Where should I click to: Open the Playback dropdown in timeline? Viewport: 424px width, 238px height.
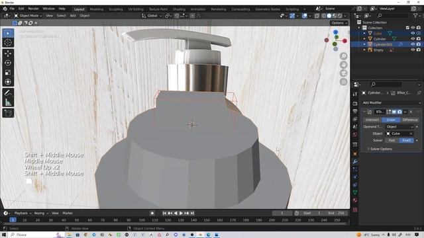click(23, 213)
